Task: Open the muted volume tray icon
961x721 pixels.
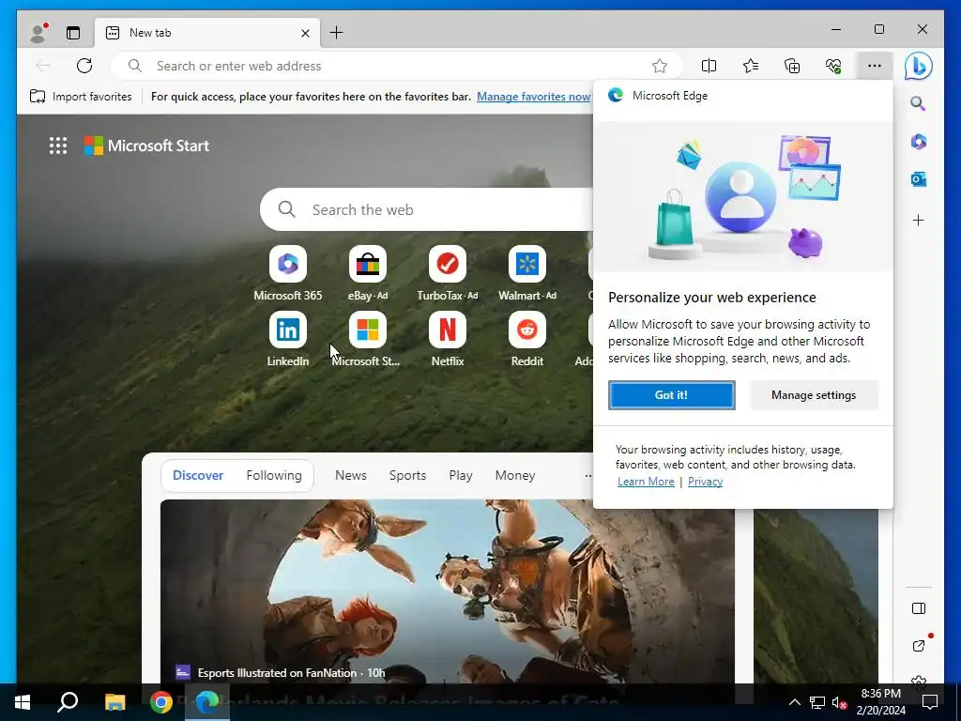Action: [839, 702]
